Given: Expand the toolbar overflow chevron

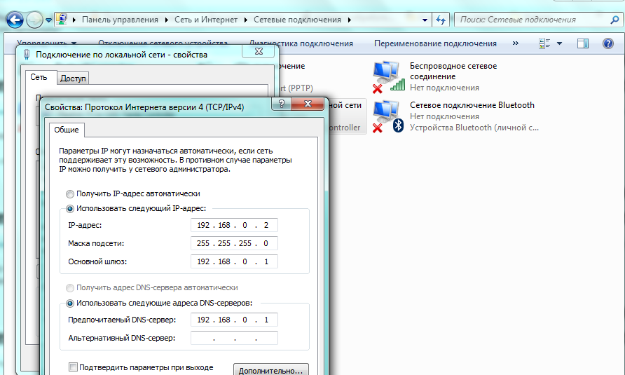Looking at the screenshot, I should [x=516, y=43].
